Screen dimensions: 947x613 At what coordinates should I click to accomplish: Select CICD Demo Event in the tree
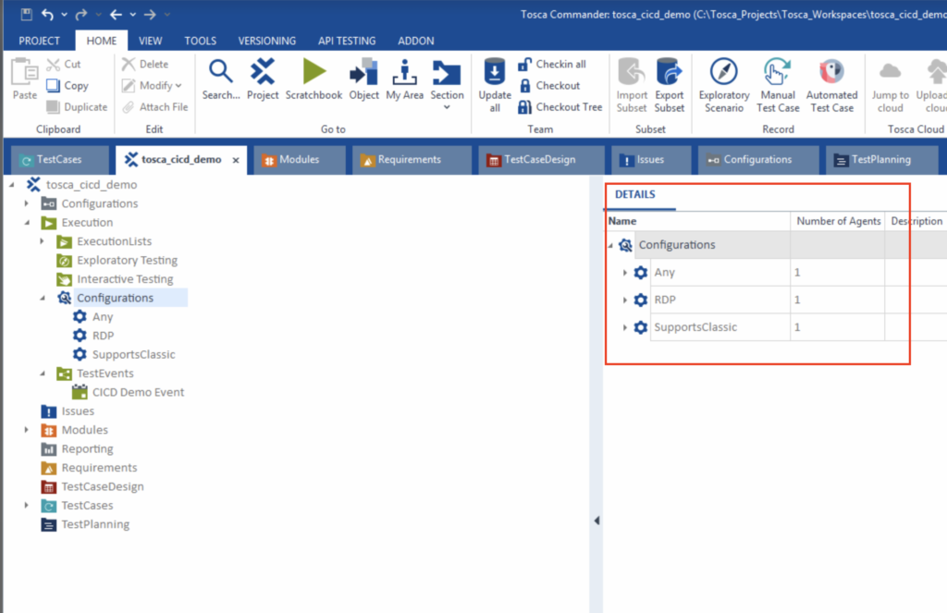pyautogui.click(x=138, y=393)
